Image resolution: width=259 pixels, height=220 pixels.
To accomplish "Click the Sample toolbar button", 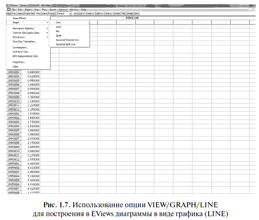I will 130,14.
